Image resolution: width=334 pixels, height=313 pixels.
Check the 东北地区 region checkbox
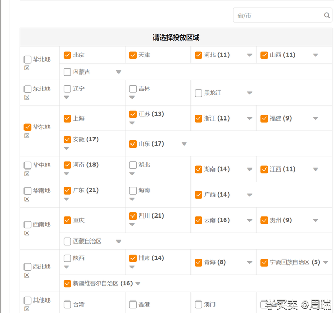click(28, 89)
